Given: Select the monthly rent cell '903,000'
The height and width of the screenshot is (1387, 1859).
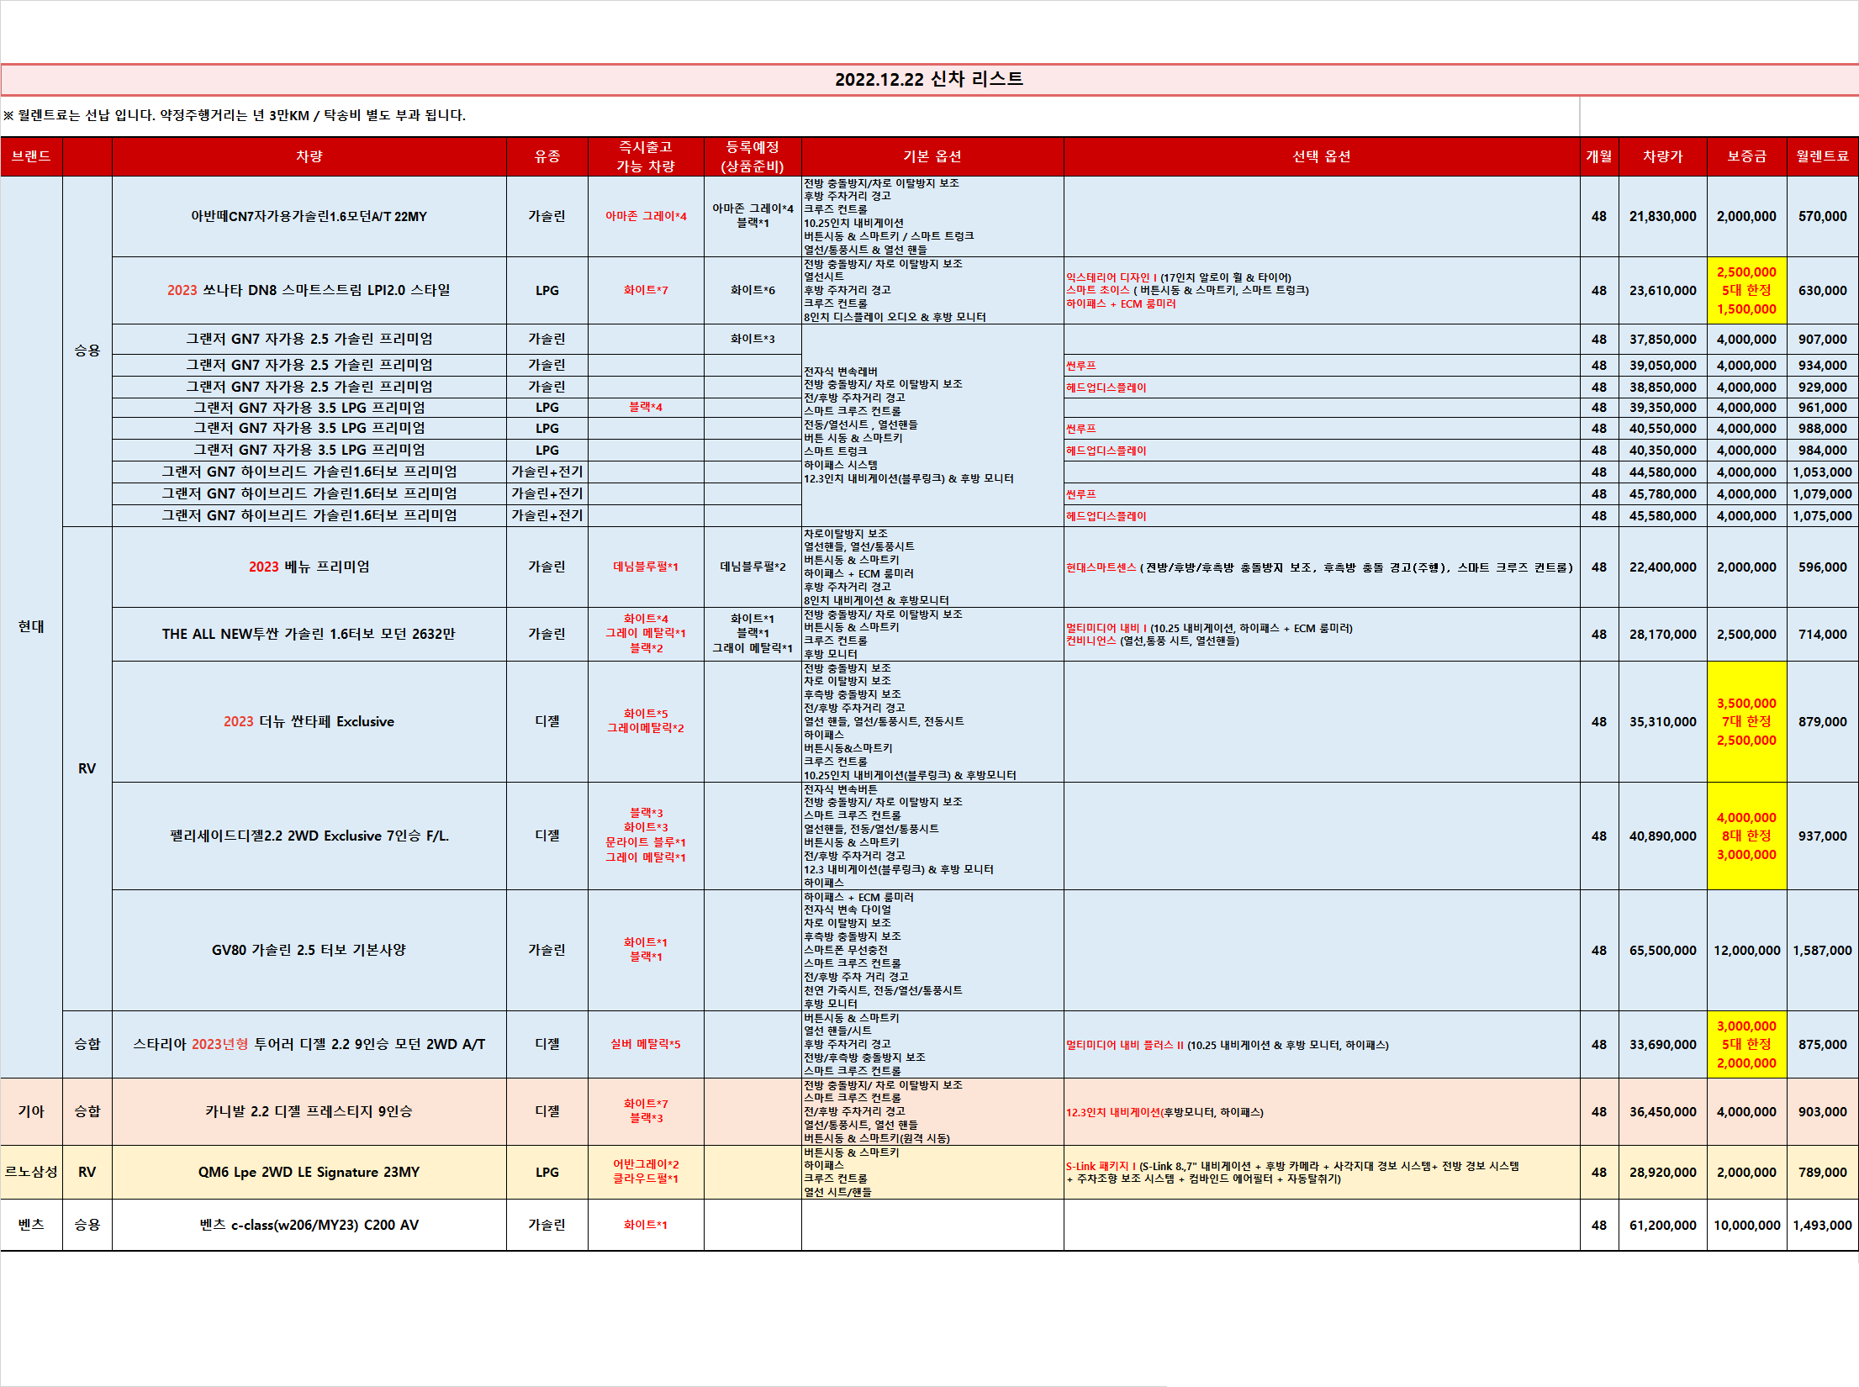Looking at the screenshot, I should click(1822, 1111).
